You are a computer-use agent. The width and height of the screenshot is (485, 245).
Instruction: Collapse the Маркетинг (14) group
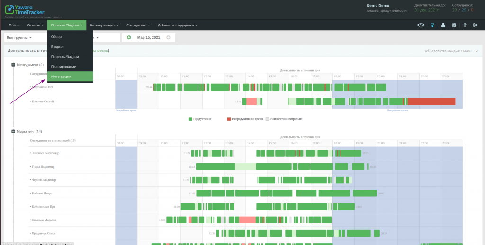(x=13, y=131)
